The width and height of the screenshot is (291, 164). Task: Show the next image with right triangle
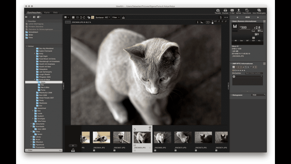(x=258, y=17)
